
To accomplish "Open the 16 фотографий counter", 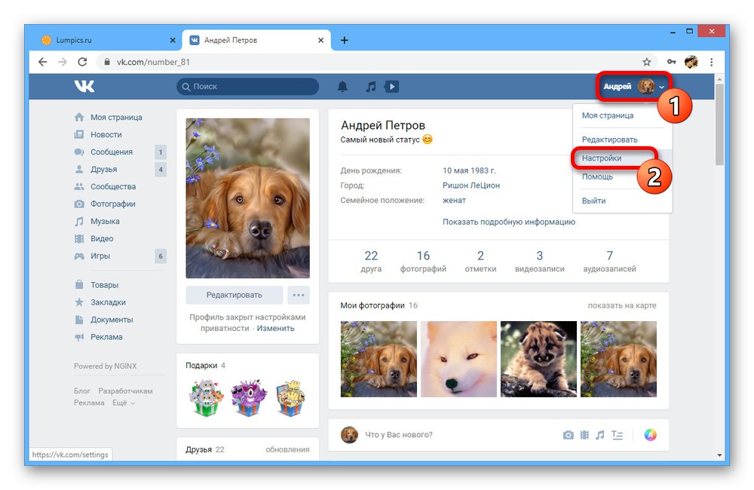I will click(423, 261).
